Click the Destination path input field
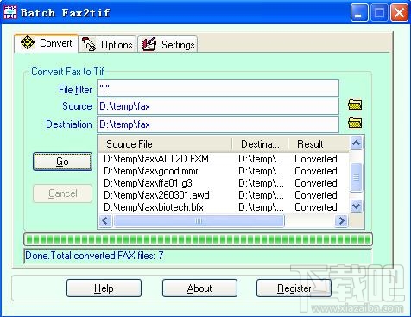Image resolution: width=411 pixels, height=317 pixels. 218,124
